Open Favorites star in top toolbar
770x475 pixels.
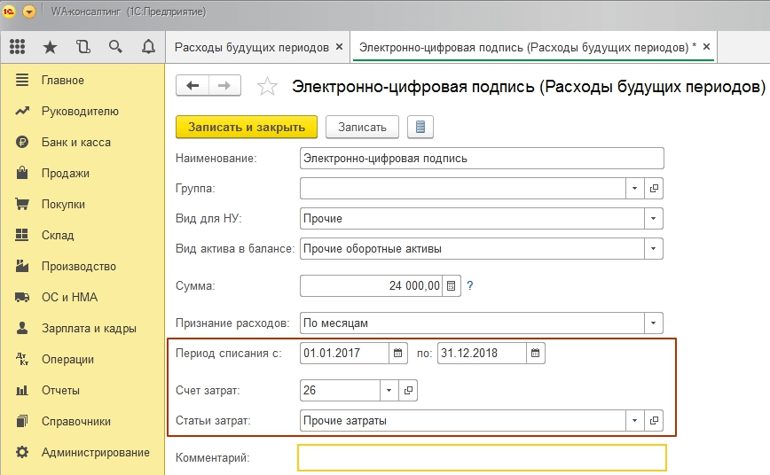pos(50,47)
